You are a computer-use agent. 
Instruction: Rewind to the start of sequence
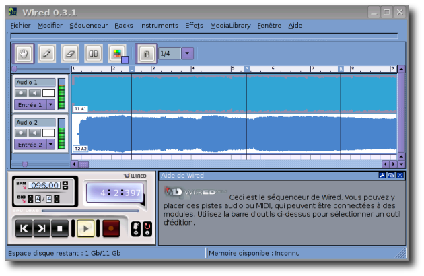[x=24, y=229]
